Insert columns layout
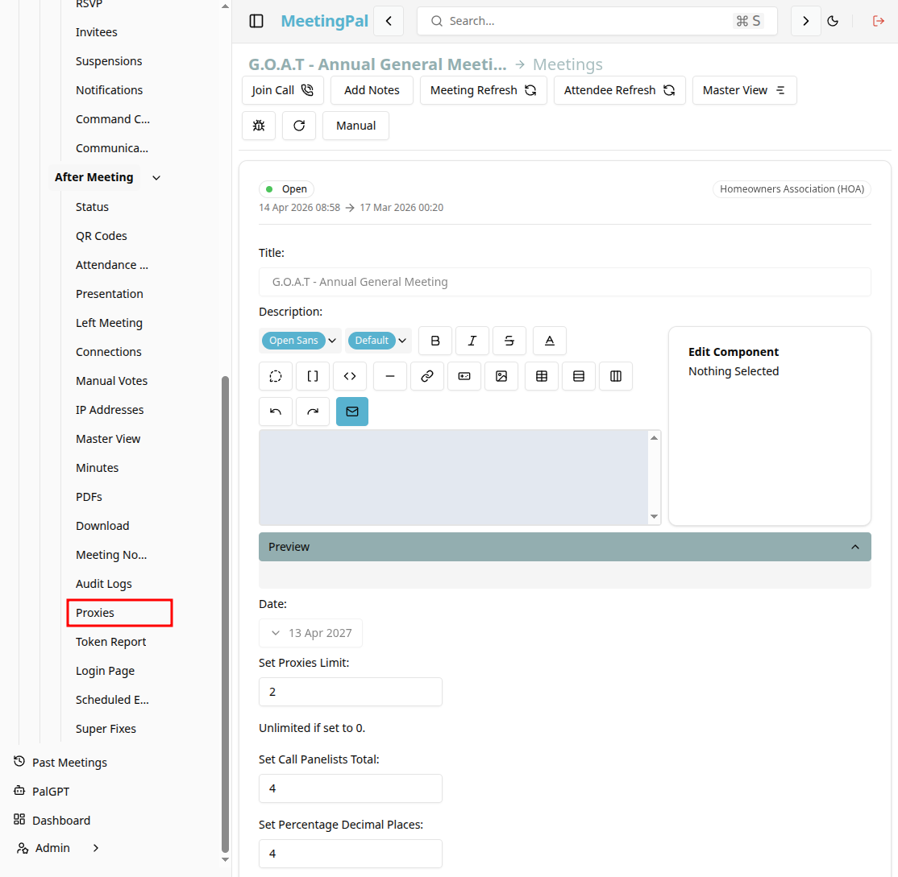Image resolution: width=898 pixels, height=877 pixels. [616, 376]
